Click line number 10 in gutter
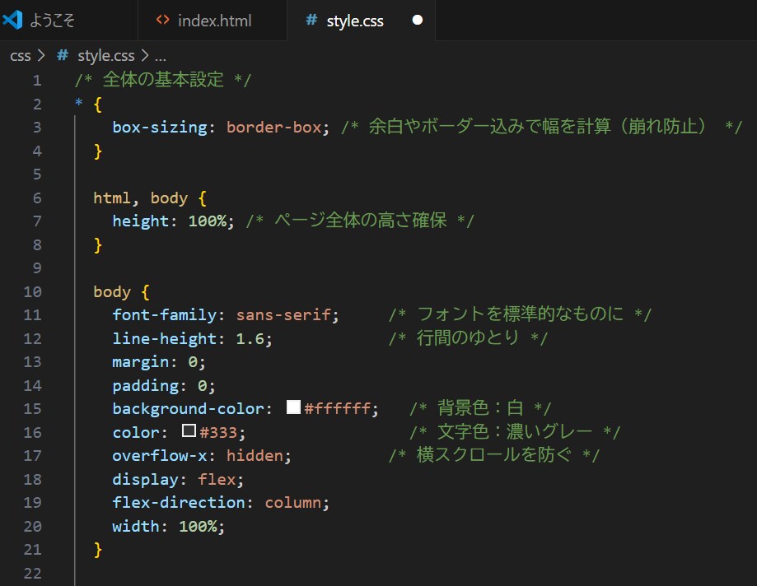This screenshot has height=586, width=757. (32, 291)
